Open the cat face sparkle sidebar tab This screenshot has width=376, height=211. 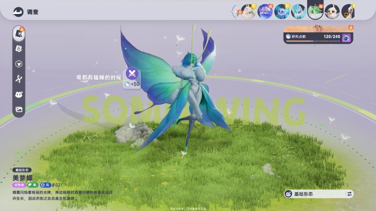point(19,94)
